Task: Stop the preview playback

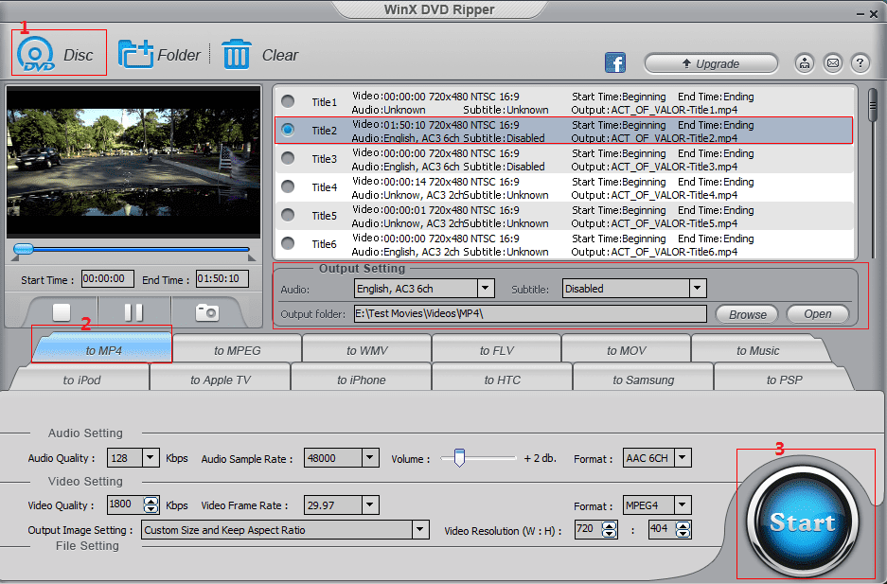Action: [62, 312]
